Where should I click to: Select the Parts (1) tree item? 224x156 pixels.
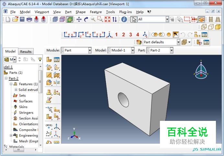click(x=16, y=73)
